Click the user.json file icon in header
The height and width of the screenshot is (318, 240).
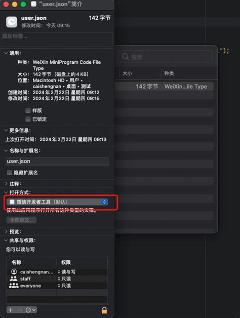pyautogui.click(x=12, y=22)
